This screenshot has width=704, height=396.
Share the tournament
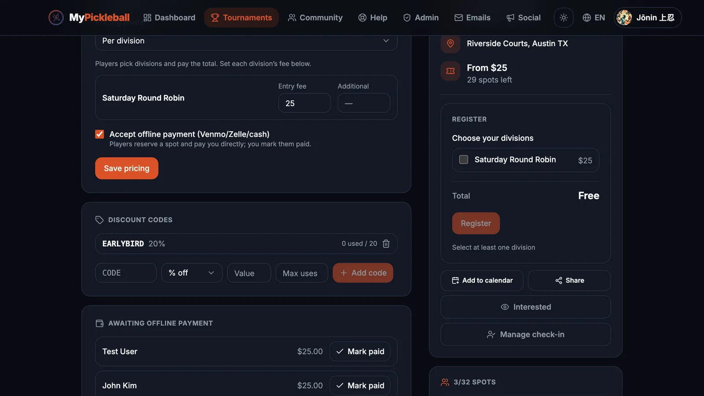[569, 280]
